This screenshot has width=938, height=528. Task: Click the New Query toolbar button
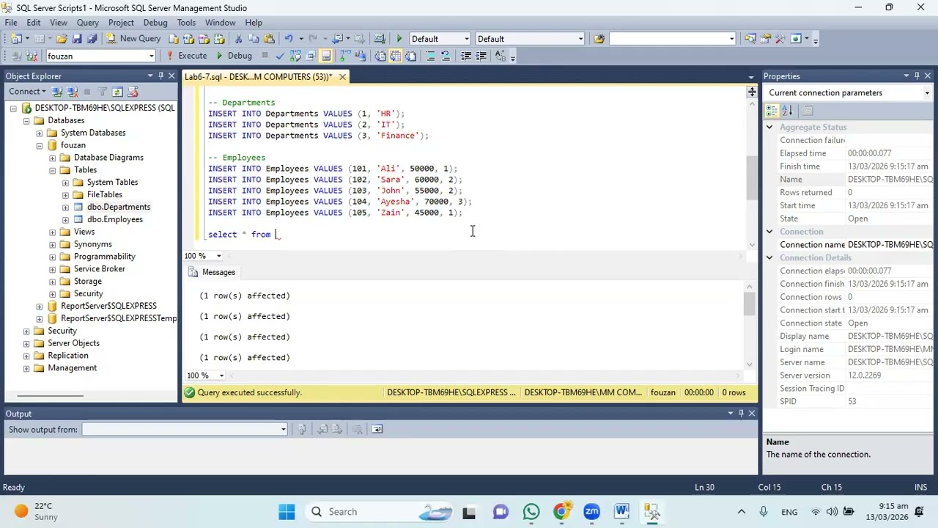pos(133,39)
